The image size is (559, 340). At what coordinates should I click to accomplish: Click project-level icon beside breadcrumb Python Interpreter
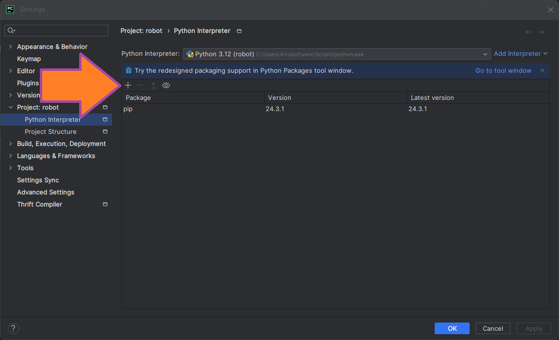coord(239,31)
